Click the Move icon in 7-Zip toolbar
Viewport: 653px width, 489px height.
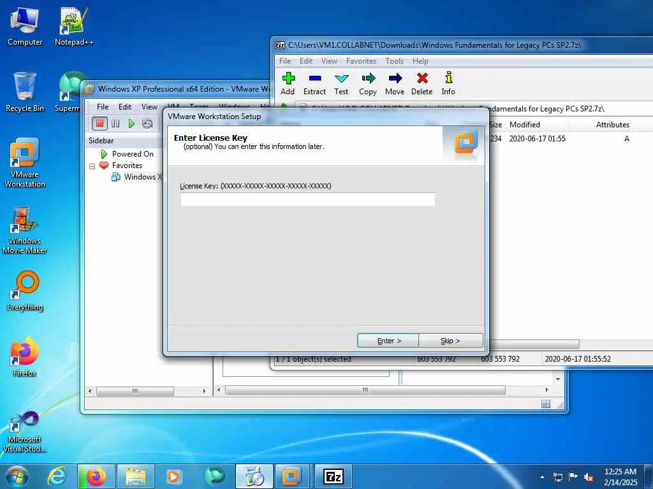pyautogui.click(x=395, y=83)
